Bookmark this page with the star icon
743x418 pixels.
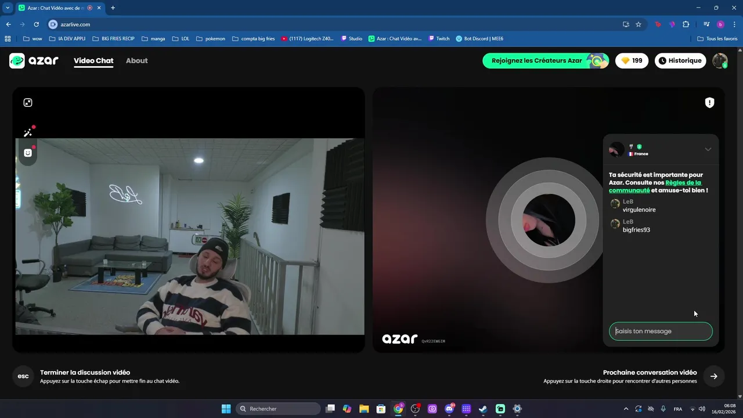pyautogui.click(x=639, y=24)
